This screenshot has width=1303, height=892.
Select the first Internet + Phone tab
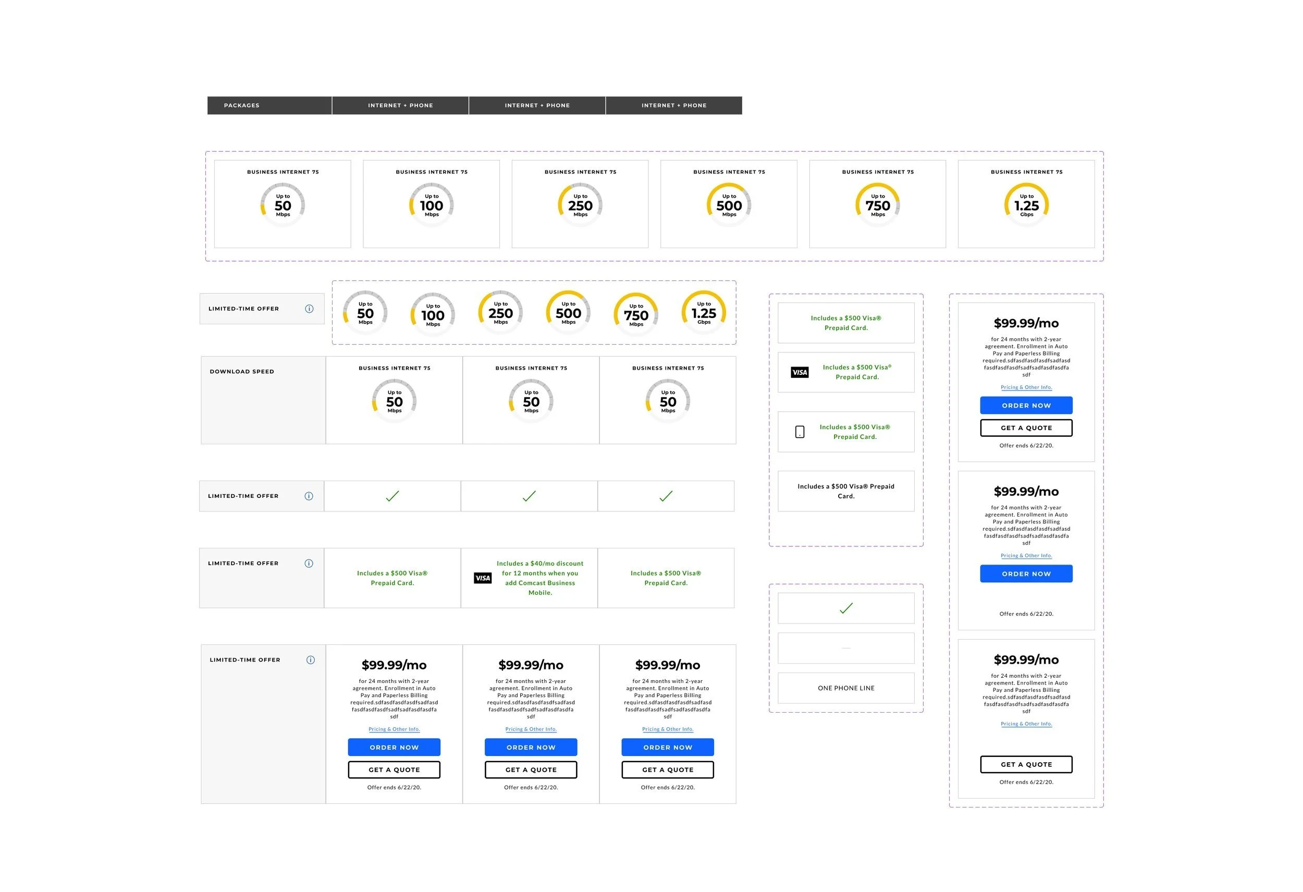(400, 105)
